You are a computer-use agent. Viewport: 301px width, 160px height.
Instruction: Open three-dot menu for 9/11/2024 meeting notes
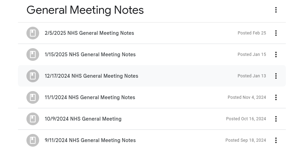click(x=276, y=140)
